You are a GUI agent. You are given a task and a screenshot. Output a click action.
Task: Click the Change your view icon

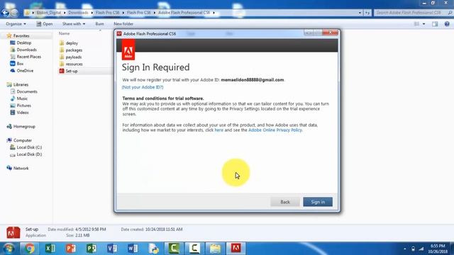[416, 24]
